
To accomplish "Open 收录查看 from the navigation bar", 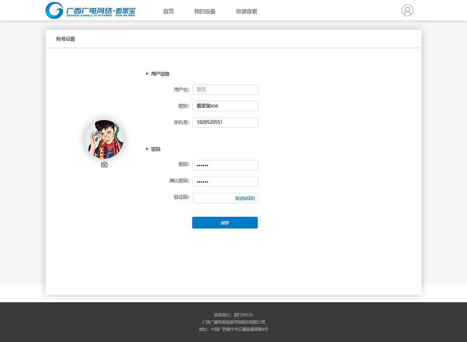I will coord(246,11).
